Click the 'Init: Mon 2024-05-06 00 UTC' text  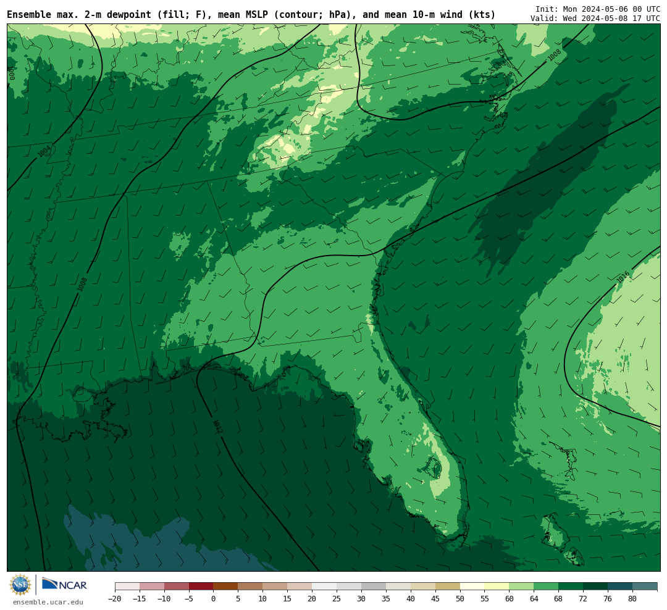coord(598,9)
